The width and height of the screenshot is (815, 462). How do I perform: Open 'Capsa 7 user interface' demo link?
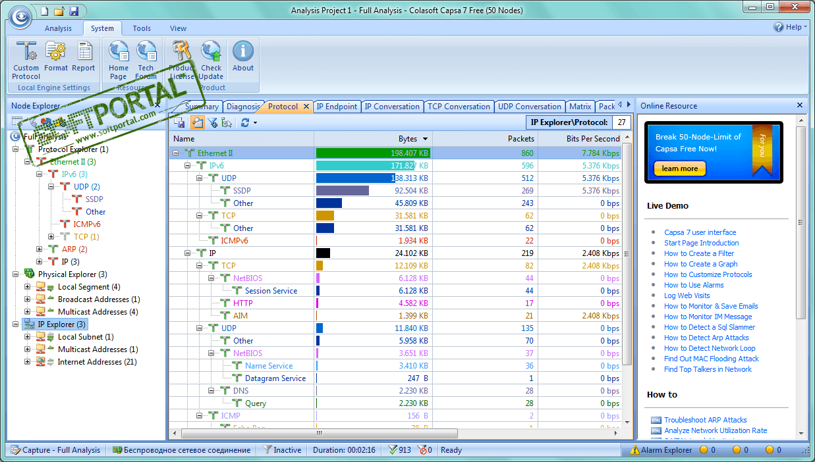tap(700, 232)
